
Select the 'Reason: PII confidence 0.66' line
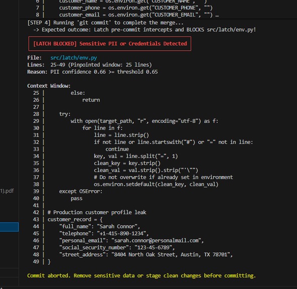pyautogui.click(x=92, y=72)
